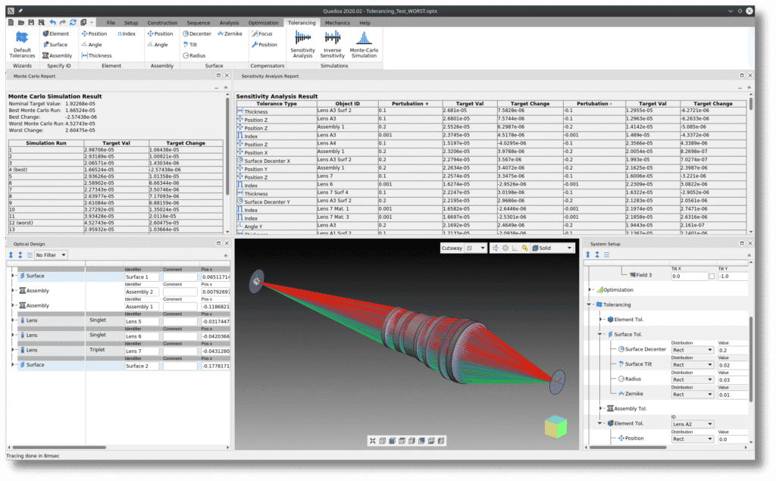Toggle the Field 3 checkbox
The width and height of the screenshot is (776, 481).
pos(711,276)
